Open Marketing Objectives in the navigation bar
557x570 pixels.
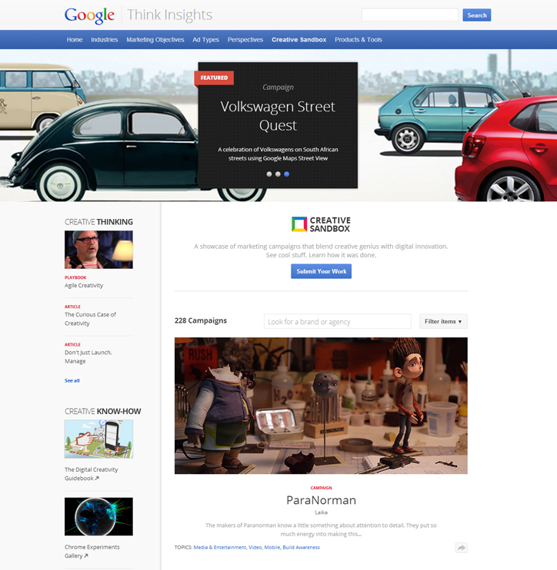click(155, 40)
